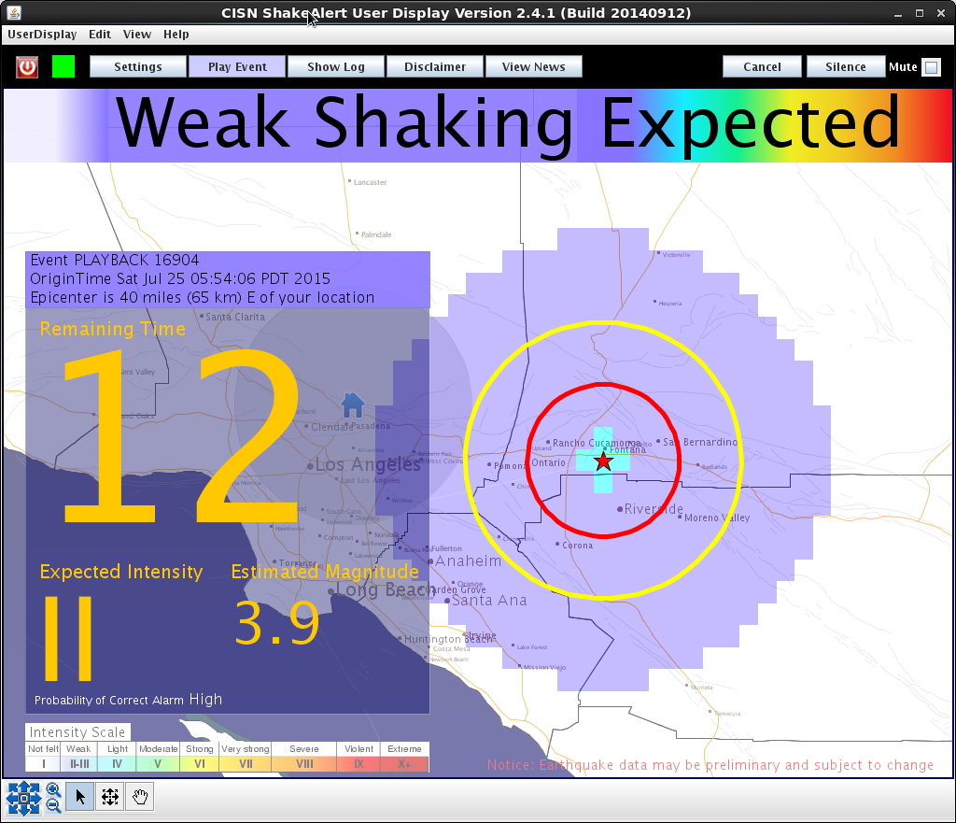
Task: Click the home location icon on map
Action: (352, 404)
